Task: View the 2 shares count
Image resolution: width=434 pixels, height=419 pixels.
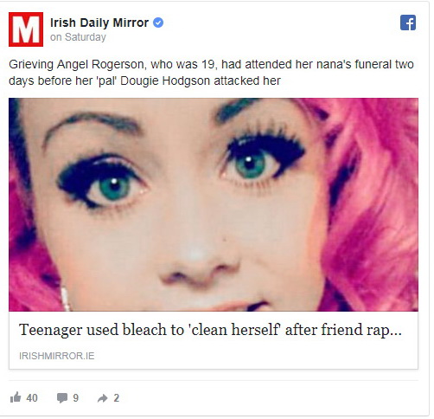Action: coord(116,398)
